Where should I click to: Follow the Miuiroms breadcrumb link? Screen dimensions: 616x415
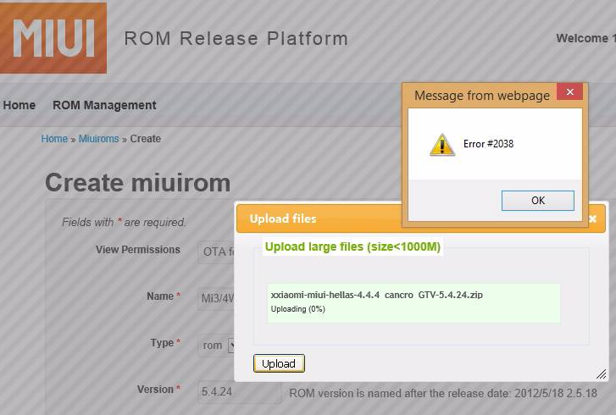(98, 139)
